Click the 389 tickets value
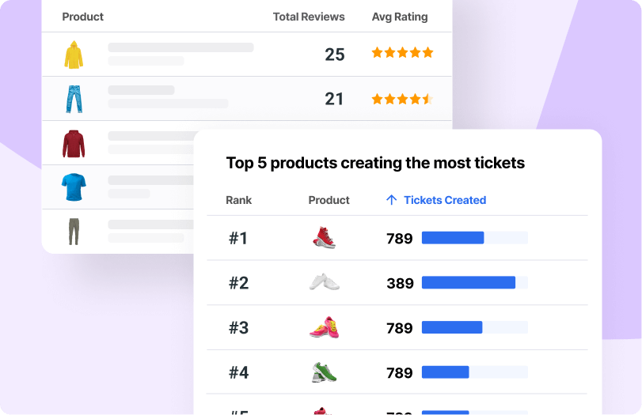This screenshot has width=642, height=415. click(400, 283)
